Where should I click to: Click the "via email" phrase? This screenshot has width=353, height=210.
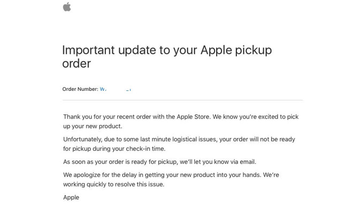coord(243,162)
